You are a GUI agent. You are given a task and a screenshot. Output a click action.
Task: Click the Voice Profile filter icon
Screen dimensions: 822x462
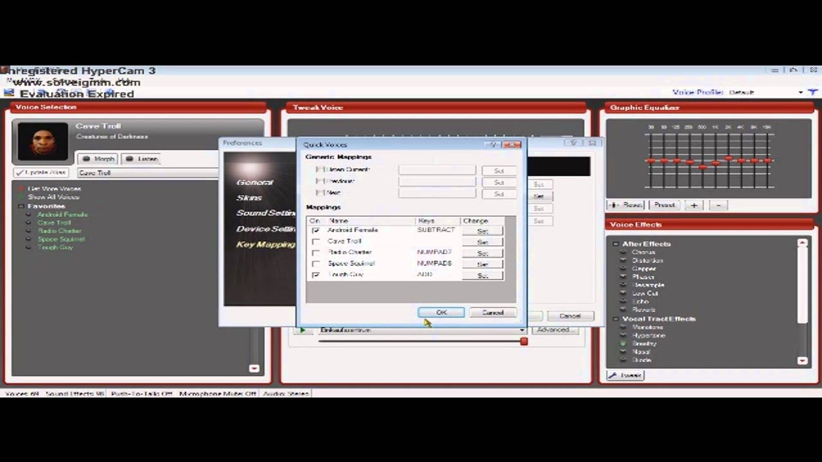pos(812,92)
